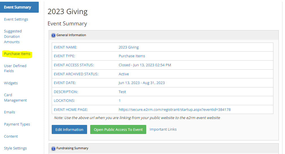Open Event Settings in the sidebar

pos(16,19)
